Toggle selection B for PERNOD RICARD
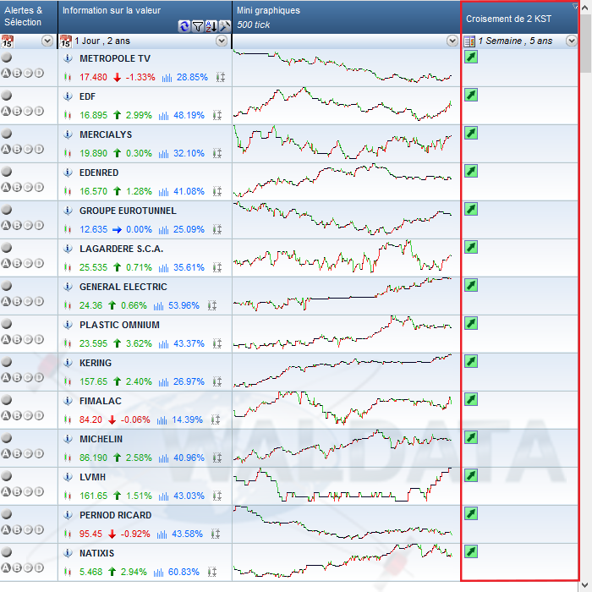The width and height of the screenshot is (592, 592). 17,529
